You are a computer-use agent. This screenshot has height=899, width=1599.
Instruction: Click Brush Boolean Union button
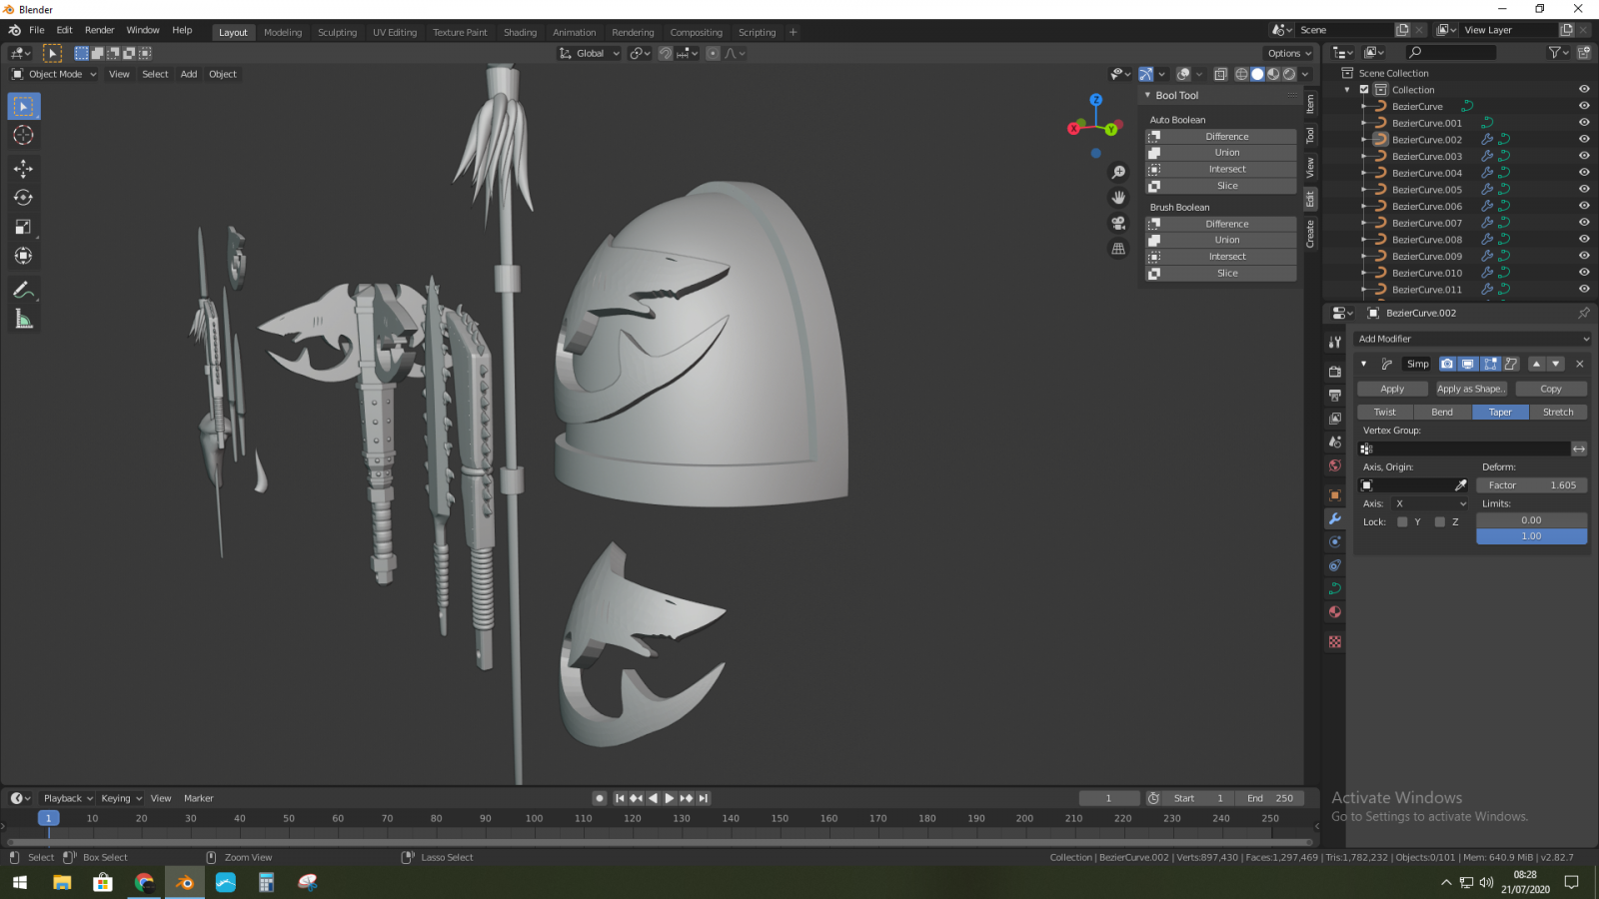1221,240
